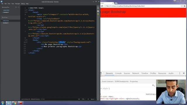Select index.html in Bootstrap project tree

(6, 21)
